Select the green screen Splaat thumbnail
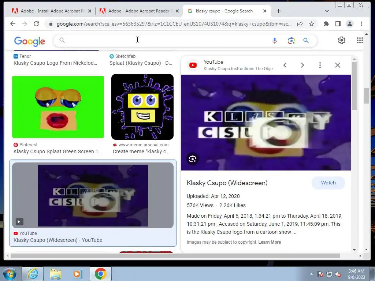Viewport: 375px width, 281px height. point(58,107)
